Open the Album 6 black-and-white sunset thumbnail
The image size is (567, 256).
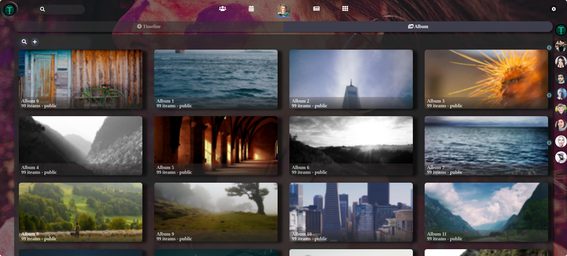(351, 146)
